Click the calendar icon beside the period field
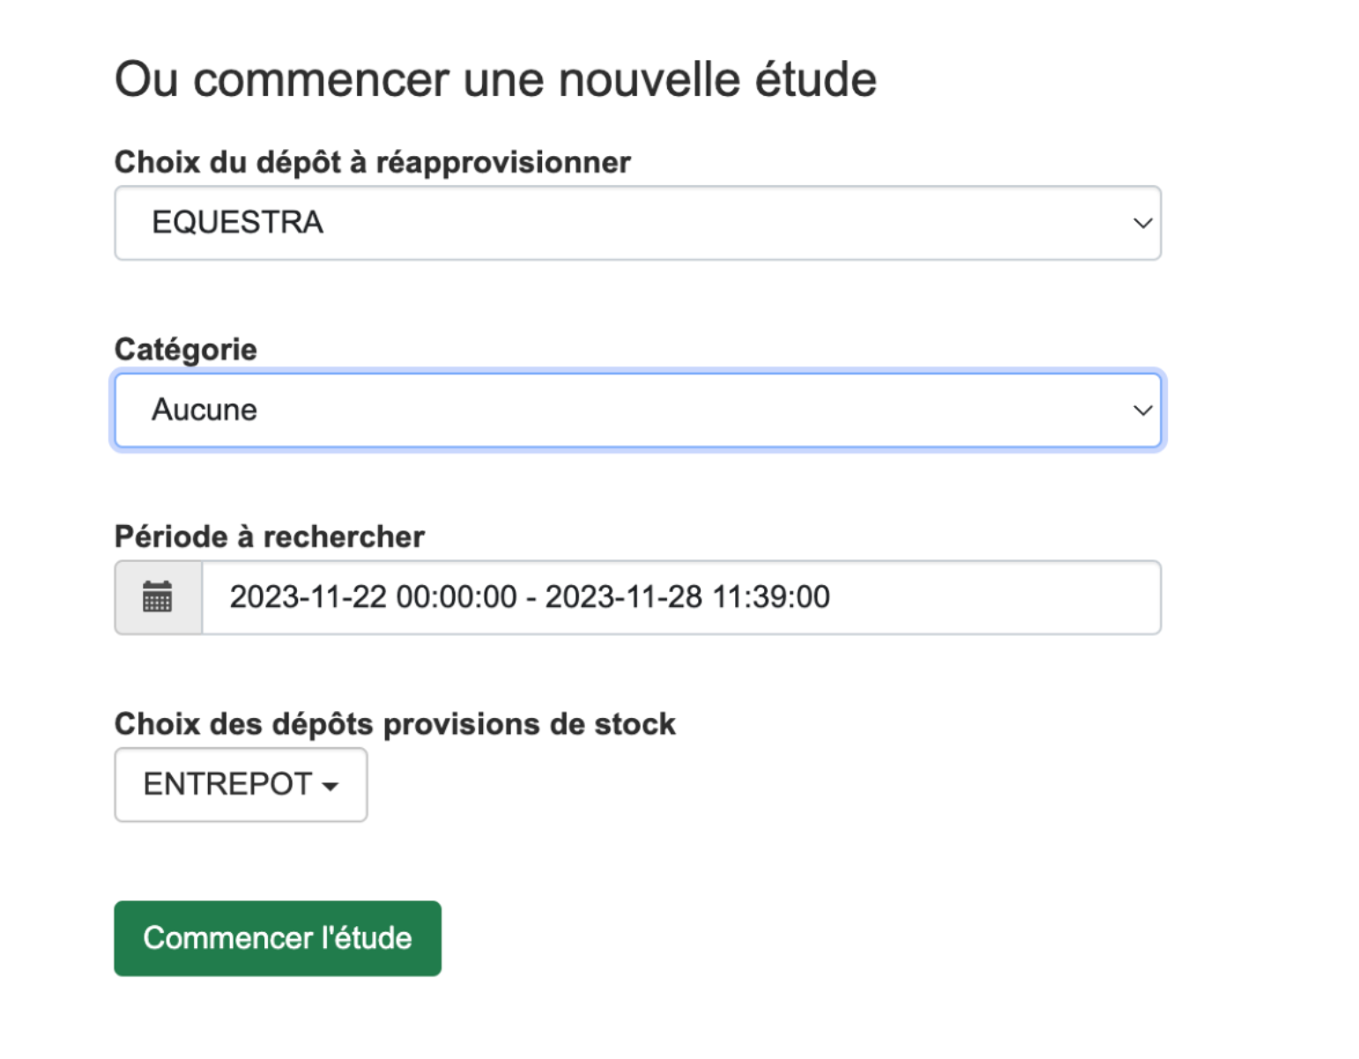Image resolution: width=1359 pixels, height=1059 pixels. click(158, 597)
